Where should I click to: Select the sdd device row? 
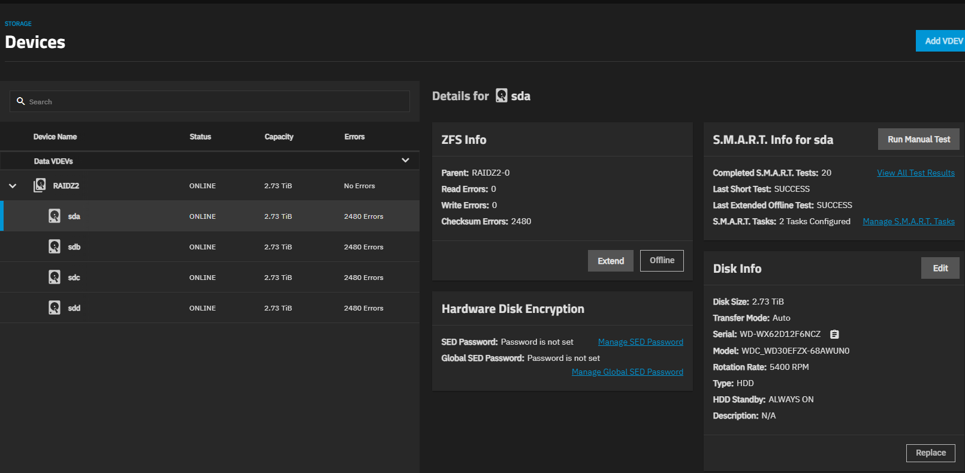pyautogui.click(x=210, y=308)
